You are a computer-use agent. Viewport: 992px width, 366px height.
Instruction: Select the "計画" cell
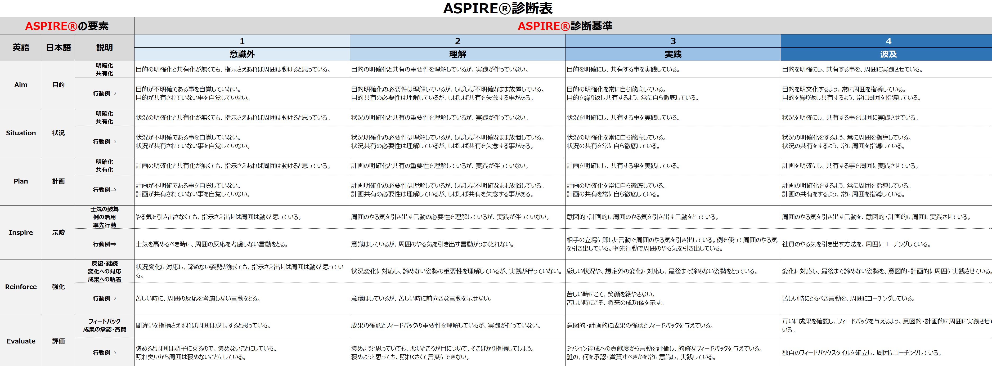(x=59, y=181)
